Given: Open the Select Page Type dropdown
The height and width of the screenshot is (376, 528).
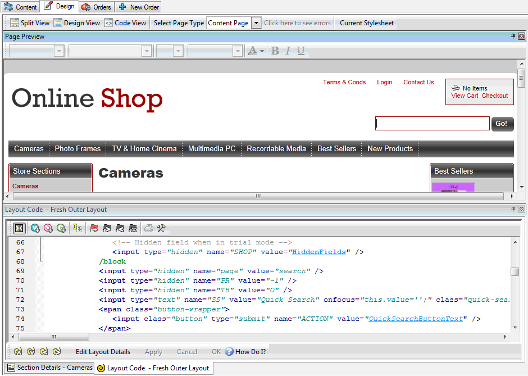Looking at the screenshot, I should click(x=256, y=23).
